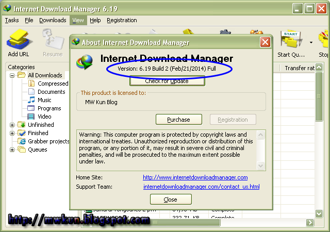This screenshot has width=330, height=232.
Task: Select the All Downloads folder icon
Action: (22, 75)
